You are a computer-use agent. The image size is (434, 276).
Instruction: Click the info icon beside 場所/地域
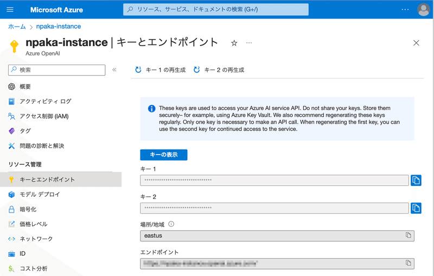[x=171, y=224]
